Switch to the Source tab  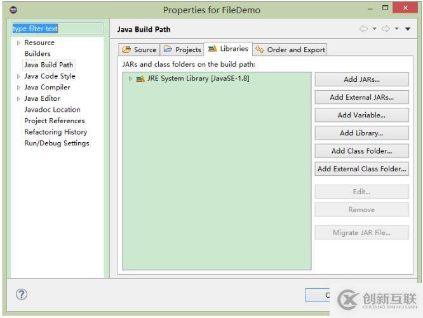pos(138,50)
